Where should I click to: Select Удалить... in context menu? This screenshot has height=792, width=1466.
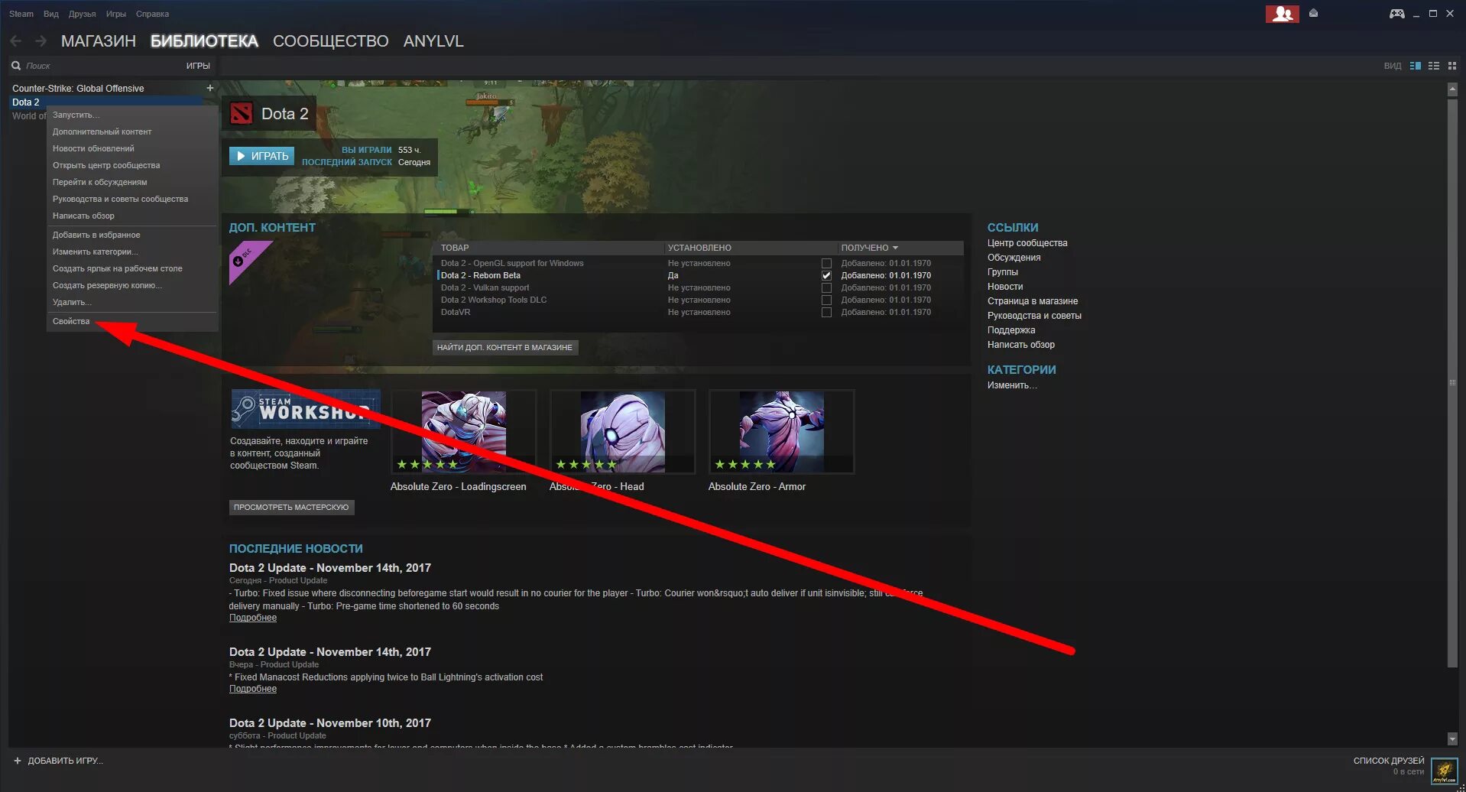tap(132, 302)
